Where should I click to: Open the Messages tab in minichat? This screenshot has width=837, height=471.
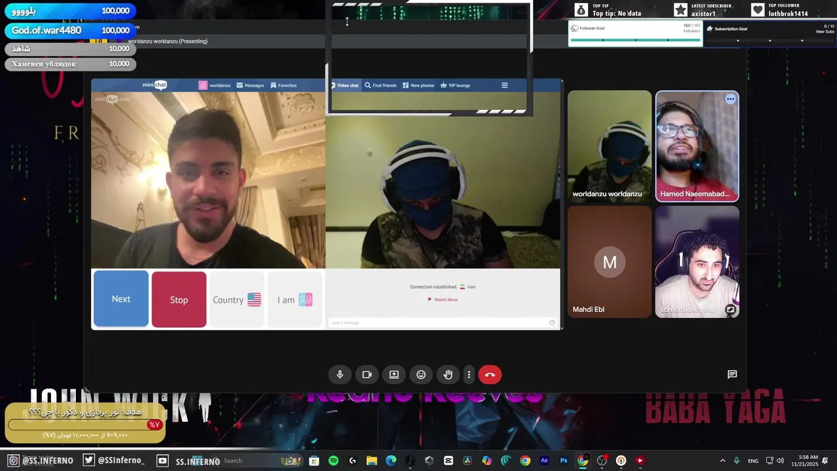250,85
